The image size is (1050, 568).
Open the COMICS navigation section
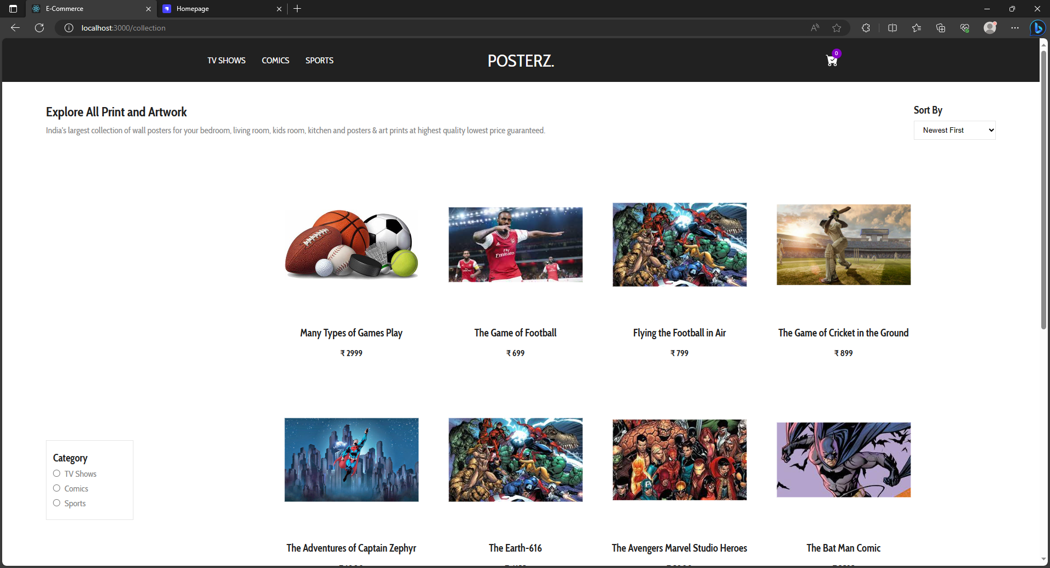[275, 60]
